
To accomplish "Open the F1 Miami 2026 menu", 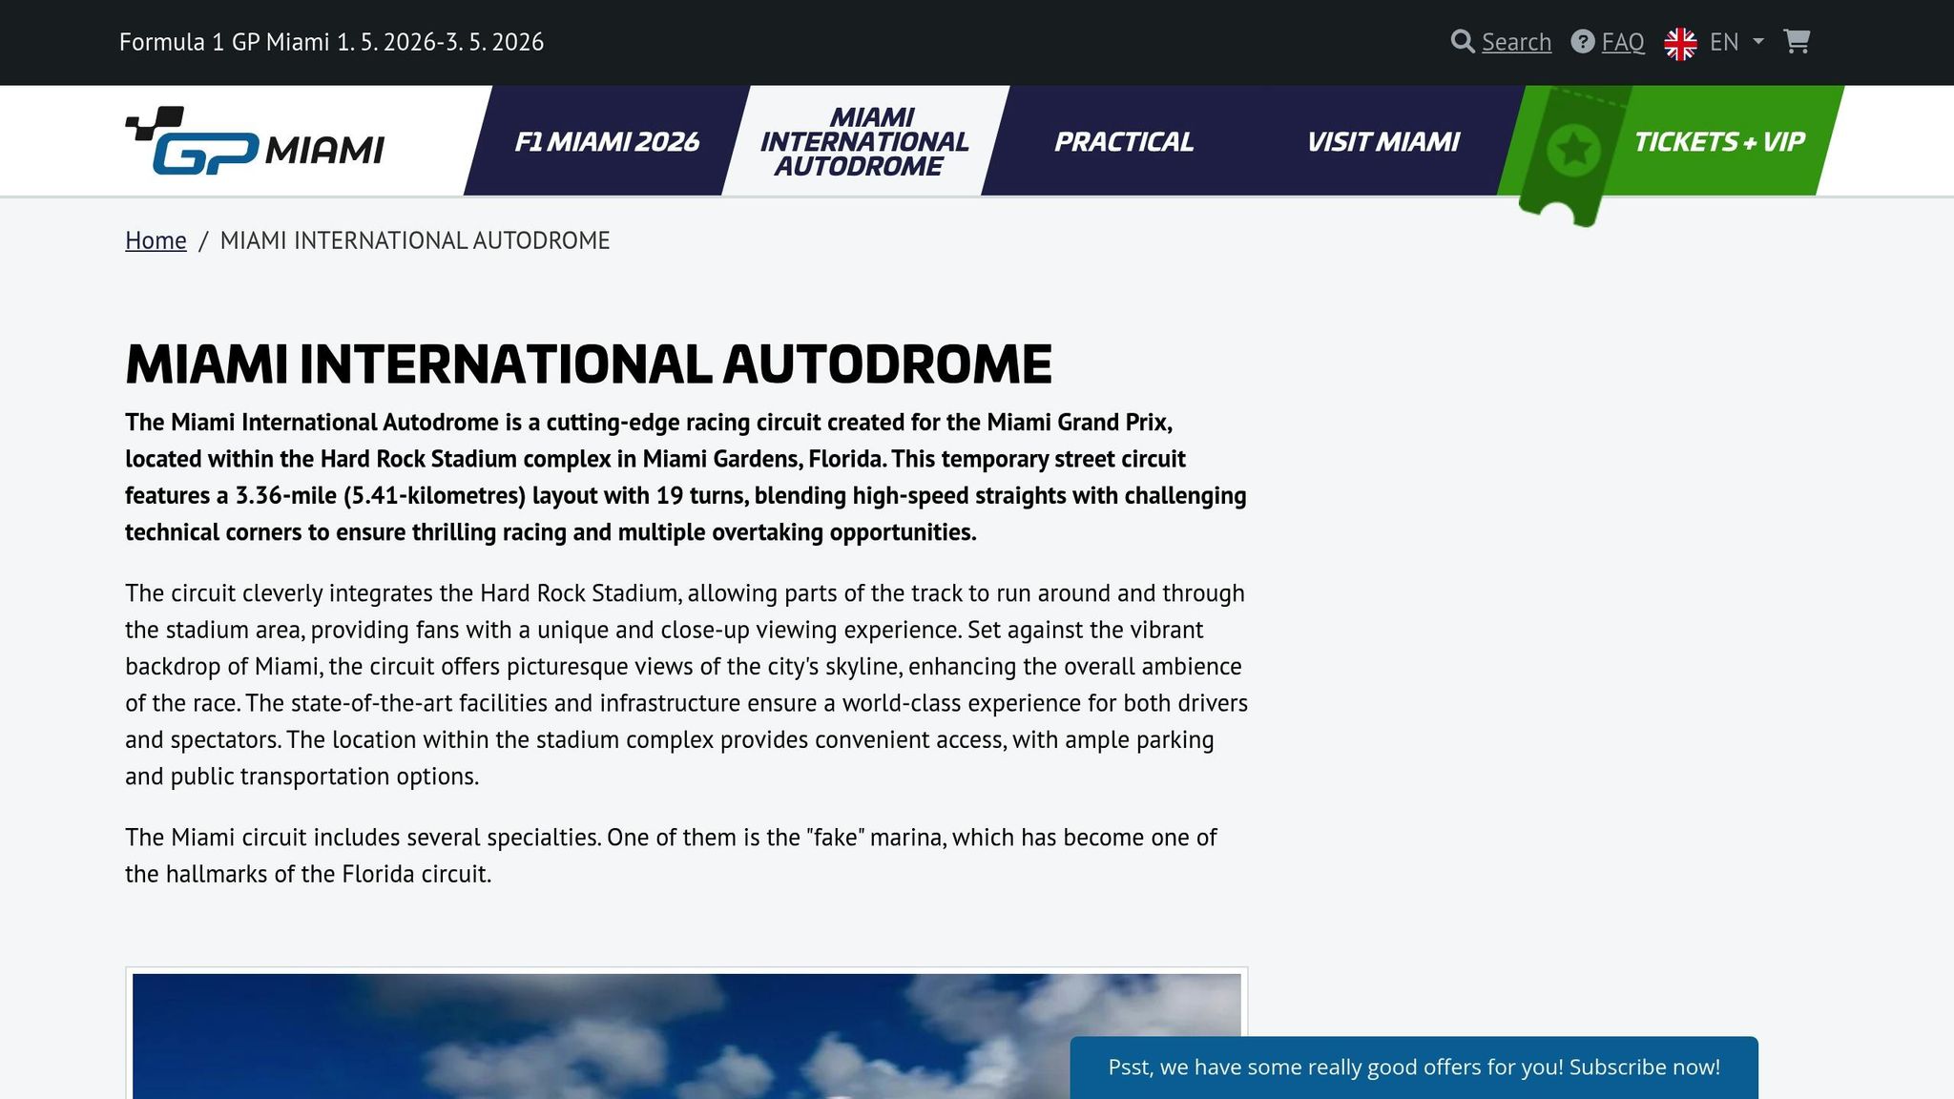I will point(607,141).
